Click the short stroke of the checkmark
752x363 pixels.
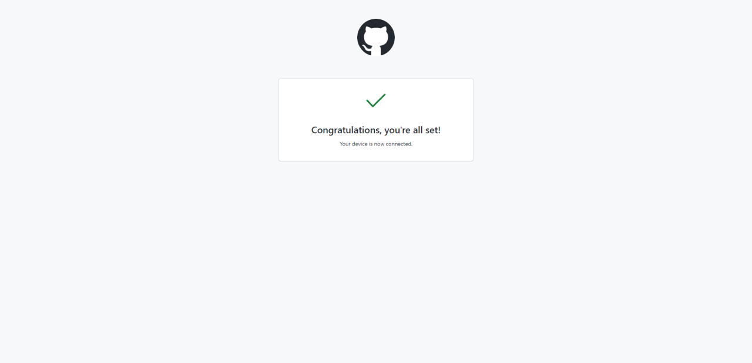pos(370,103)
